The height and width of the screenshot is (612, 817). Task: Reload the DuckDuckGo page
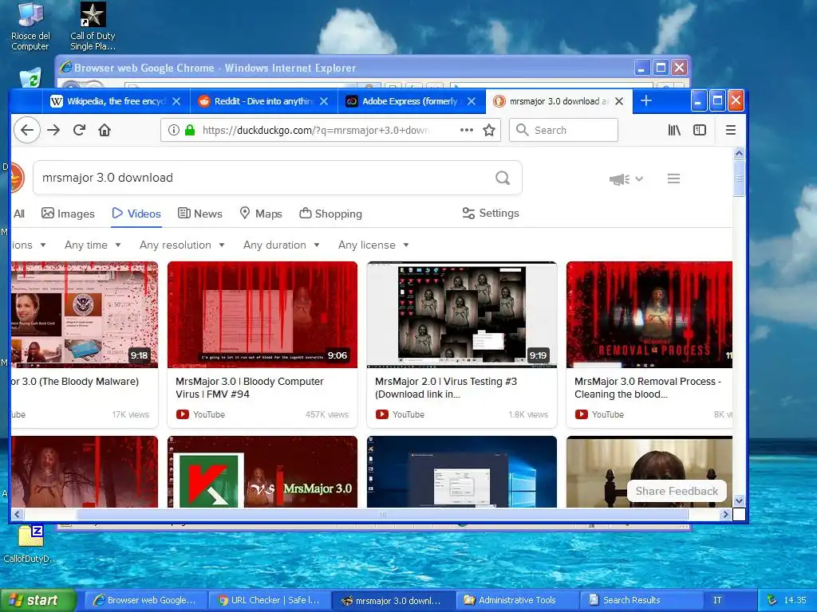point(79,130)
